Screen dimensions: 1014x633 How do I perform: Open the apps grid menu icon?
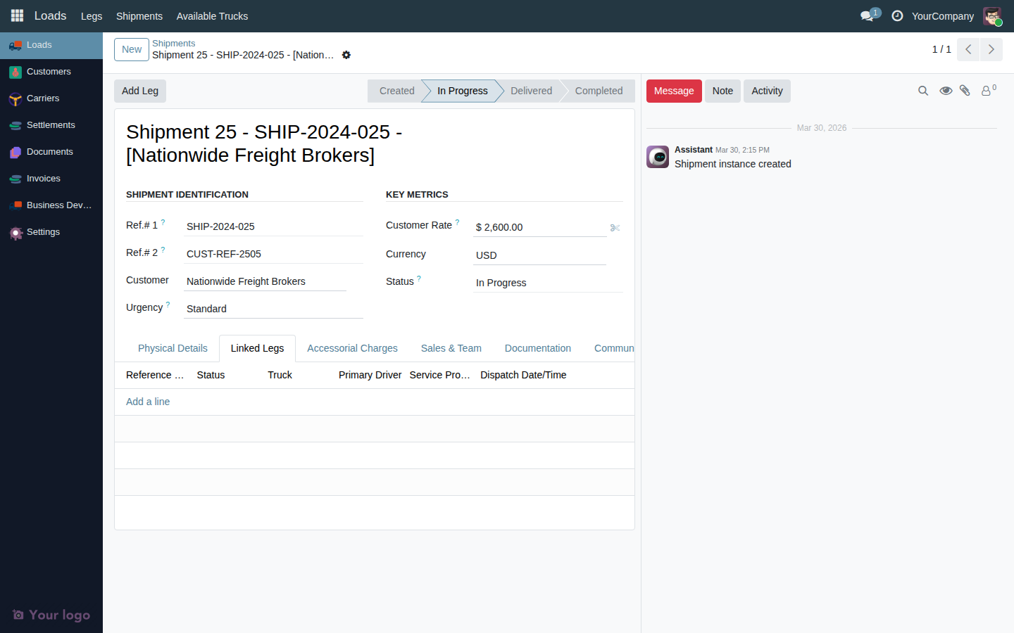[x=17, y=15]
